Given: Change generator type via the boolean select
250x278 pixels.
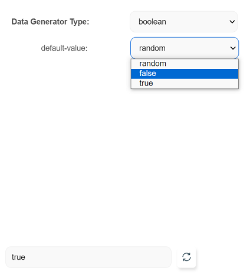Looking at the screenshot, I should [x=184, y=22].
